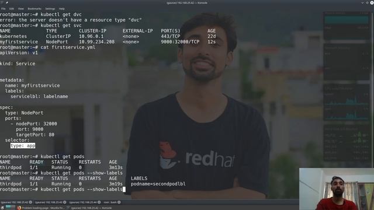Click the pin icon in title bar
Screen dimensions: 374x210
click(6, 2)
